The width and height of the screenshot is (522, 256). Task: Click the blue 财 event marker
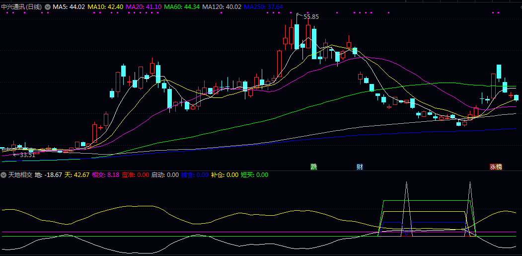[x=360, y=167]
